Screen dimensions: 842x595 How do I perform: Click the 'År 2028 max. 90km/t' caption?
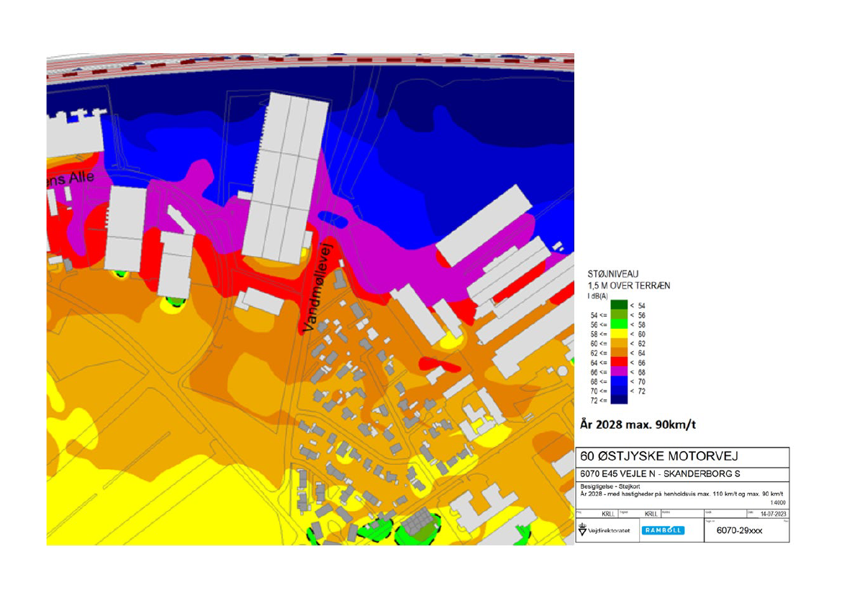click(x=638, y=424)
